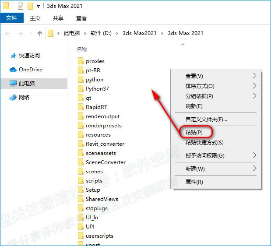
Task: Select the scripts folder icon
Action: 81,180
